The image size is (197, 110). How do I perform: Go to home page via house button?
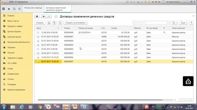tap(37, 16)
